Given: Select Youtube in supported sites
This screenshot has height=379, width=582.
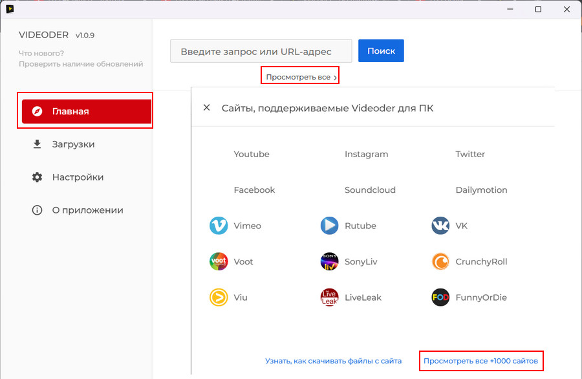Looking at the screenshot, I should [252, 154].
